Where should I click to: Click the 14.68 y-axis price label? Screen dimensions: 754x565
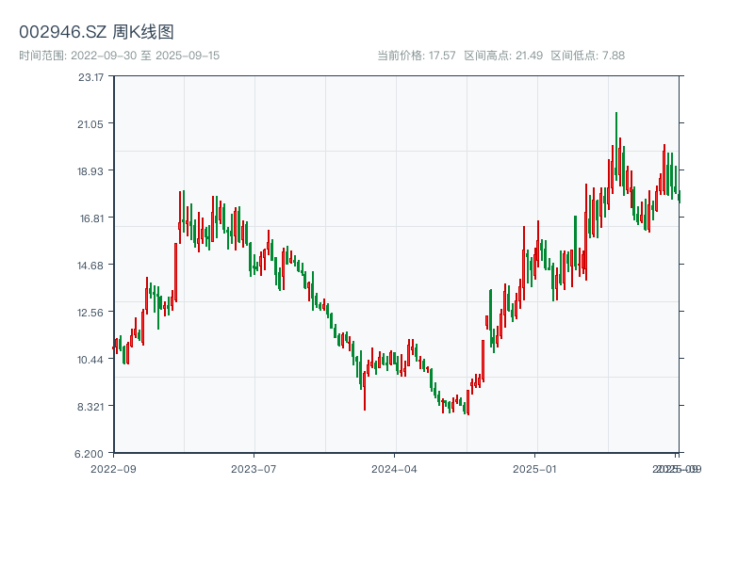(91, 266)
